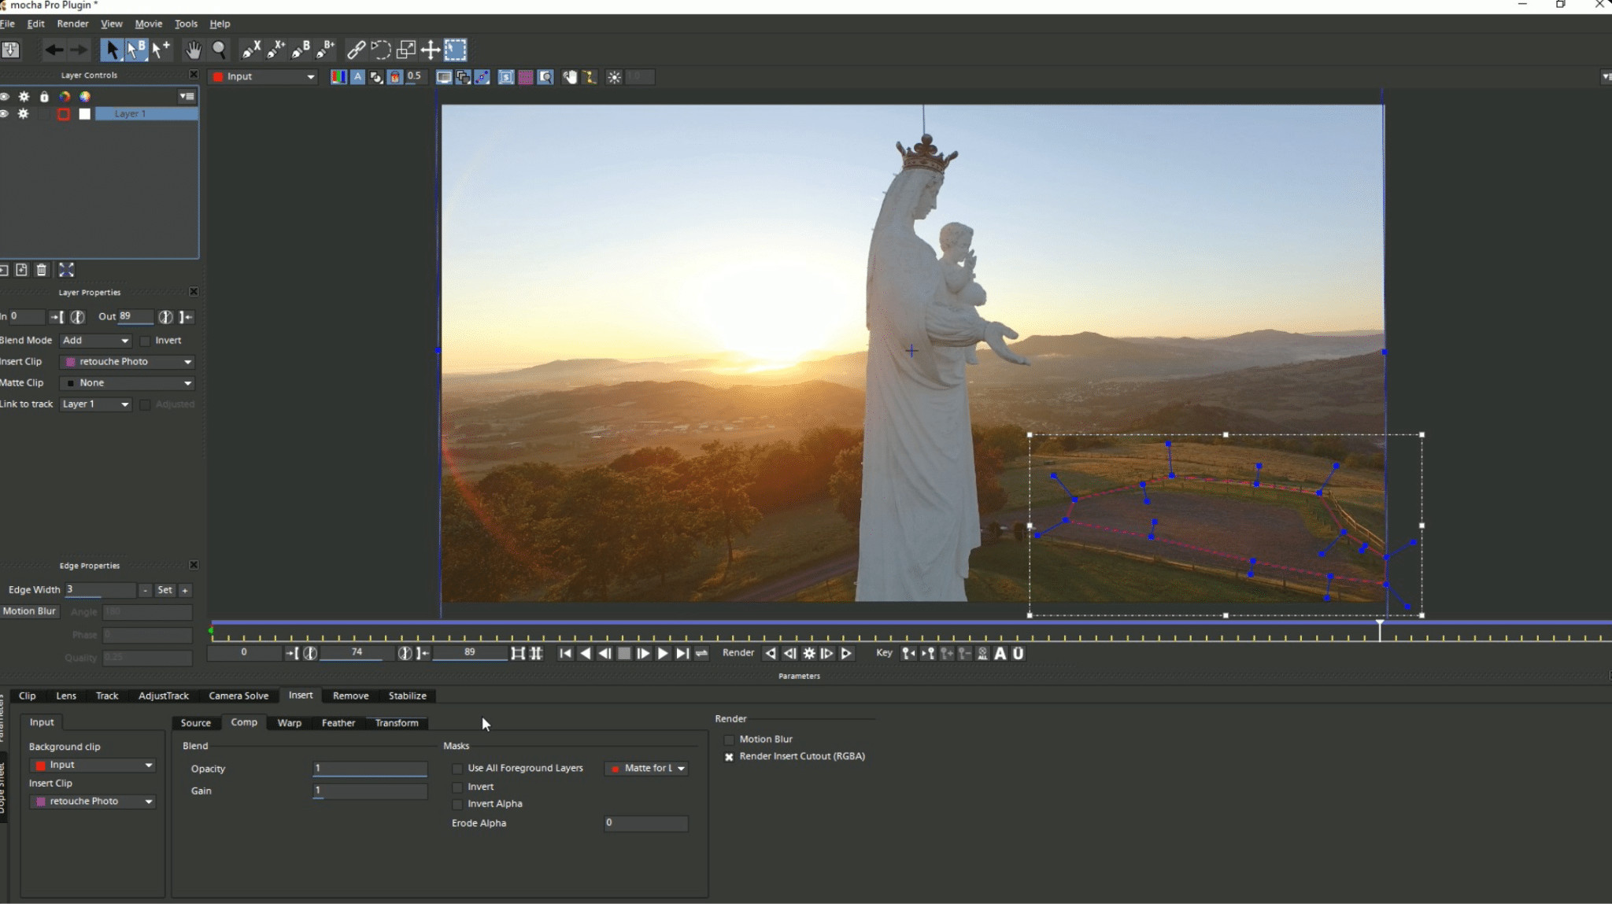
Task: Select the Add X-Spline (X+) pen tool
Action: tap(275, 50)
